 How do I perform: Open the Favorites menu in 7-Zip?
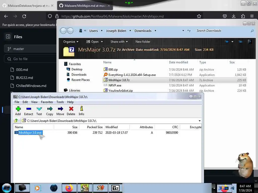click(x=47, y=102)
